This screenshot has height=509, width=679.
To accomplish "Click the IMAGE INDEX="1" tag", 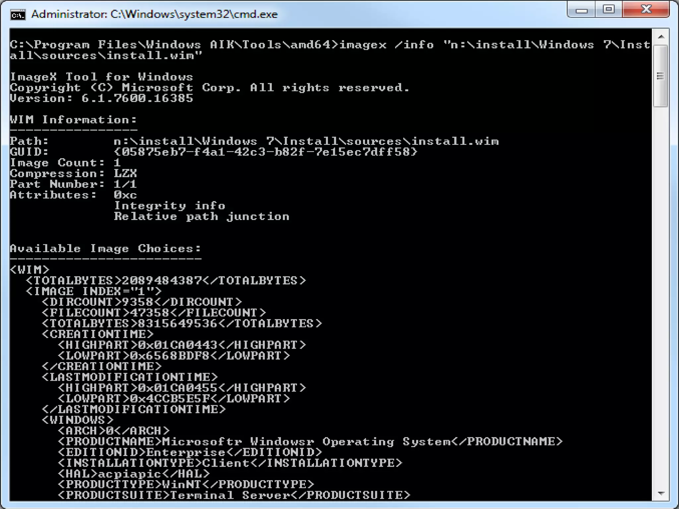I will (93, 291).
